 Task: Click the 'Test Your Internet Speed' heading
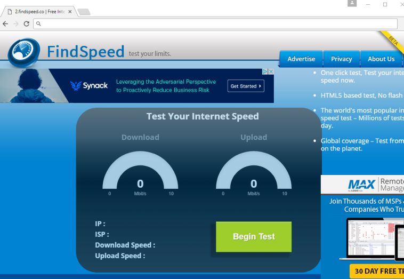(x=203, y=116)
